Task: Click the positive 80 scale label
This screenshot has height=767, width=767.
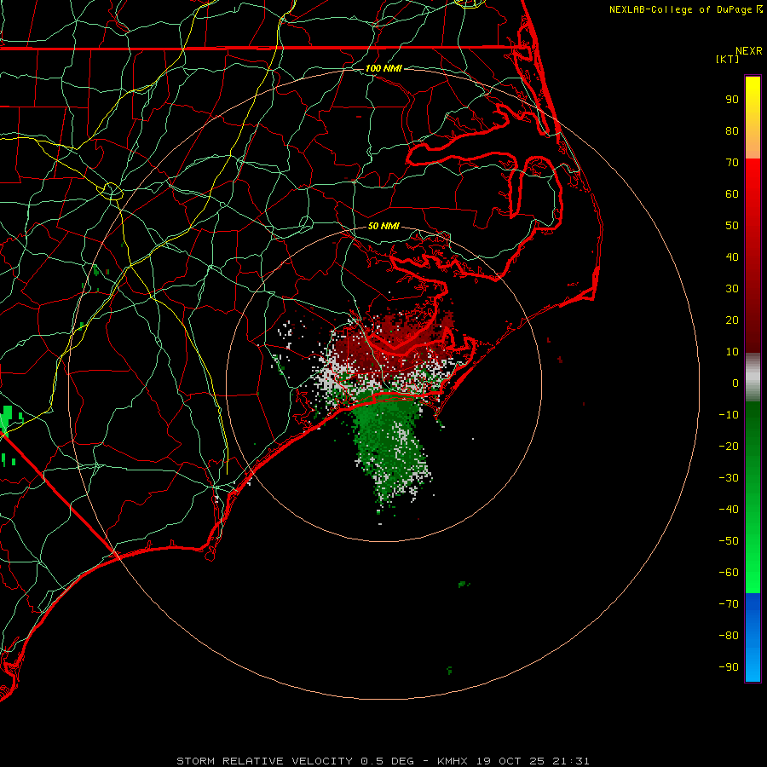Action: point(732,130)
